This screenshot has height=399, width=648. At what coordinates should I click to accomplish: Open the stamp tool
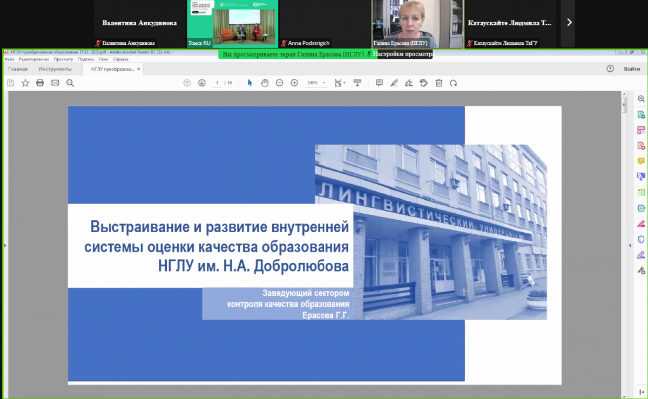[424, 83]
